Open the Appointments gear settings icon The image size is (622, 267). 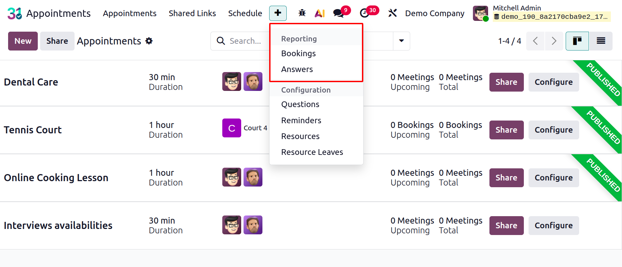pyautogui.click(x=149, y=41)
